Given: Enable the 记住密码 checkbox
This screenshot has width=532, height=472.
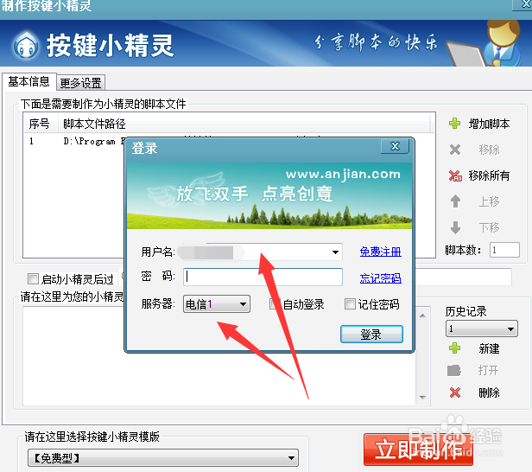Looking at the screenshot, I should pyautogui.click(x=350, y=304).
